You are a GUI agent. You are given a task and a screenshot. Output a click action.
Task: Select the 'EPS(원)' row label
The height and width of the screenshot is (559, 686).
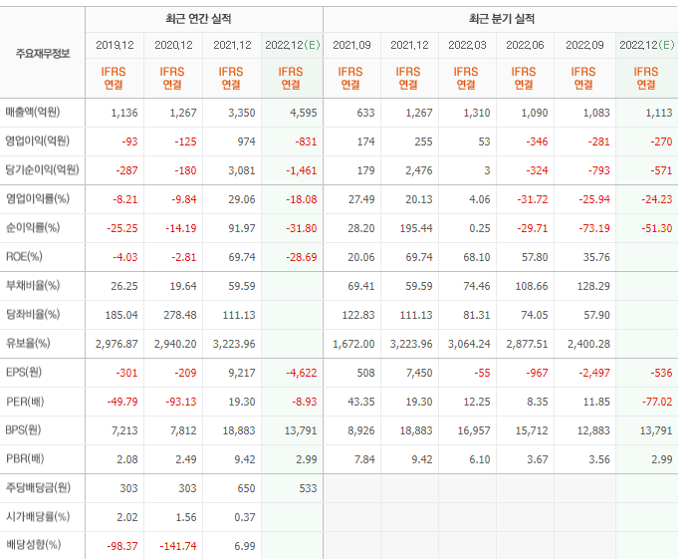24,373
